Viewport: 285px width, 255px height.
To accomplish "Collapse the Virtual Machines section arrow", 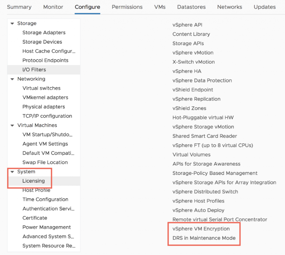I will (x=12, y=125).
